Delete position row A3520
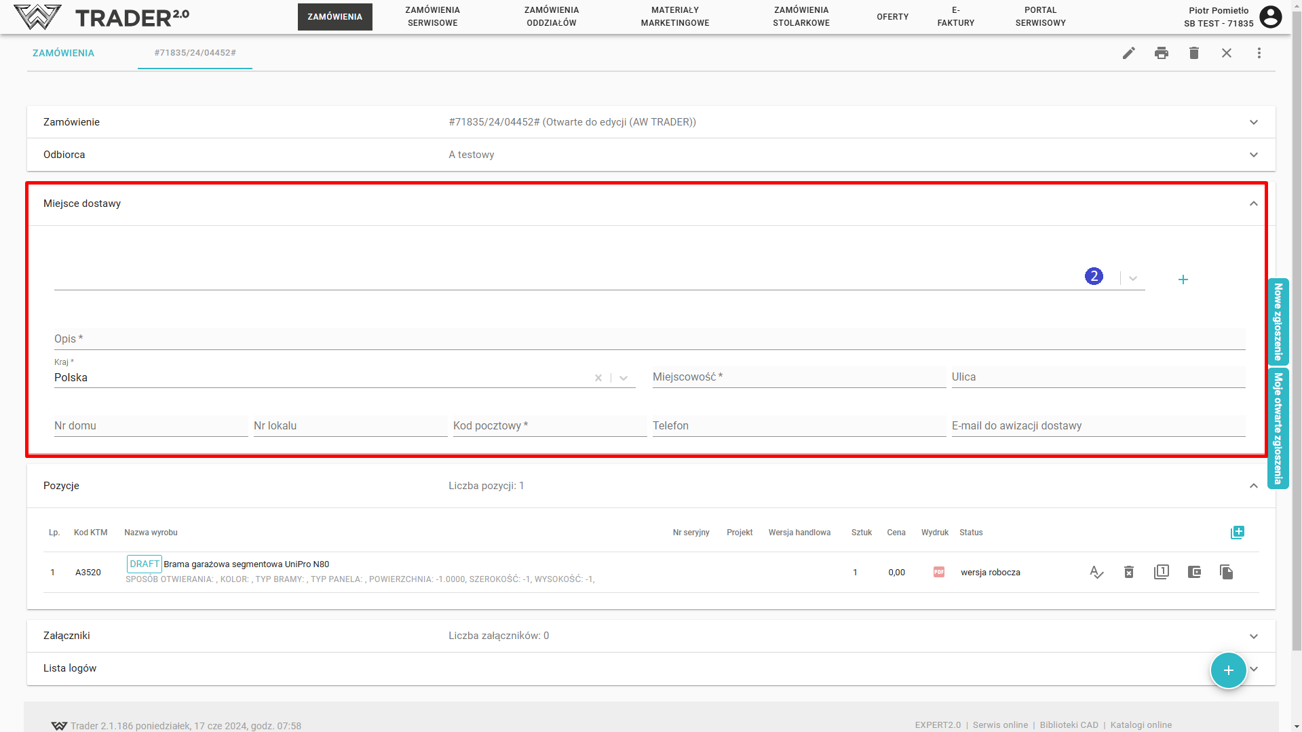Screen dimensions: 1302x732 1128,572
